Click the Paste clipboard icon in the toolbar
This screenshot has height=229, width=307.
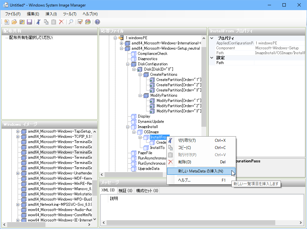click(x=54, y=22)
